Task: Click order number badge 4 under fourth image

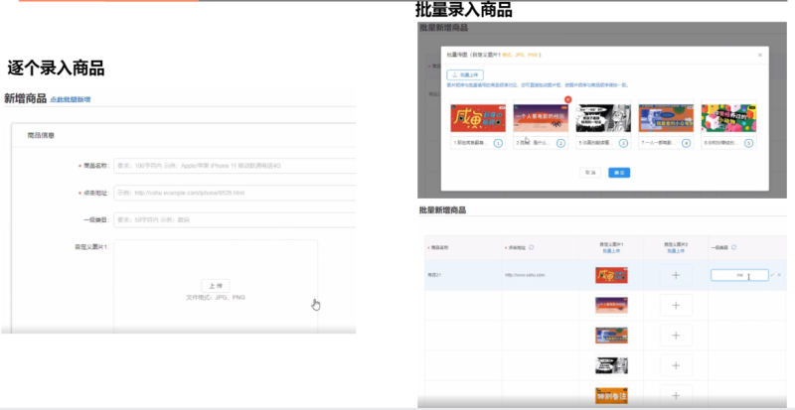Action: [x=686, y=143]
